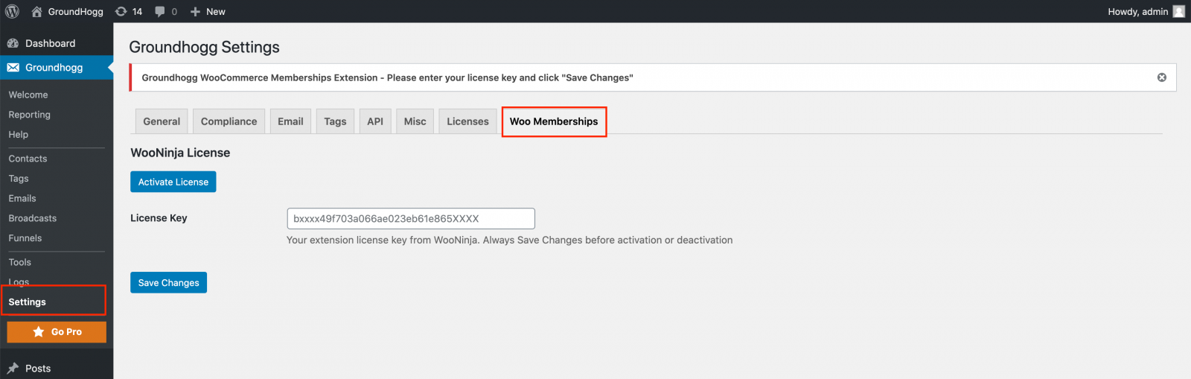The image size is (1191, 379).
Task: Open the New content menu
Action: tap(208, 11)
